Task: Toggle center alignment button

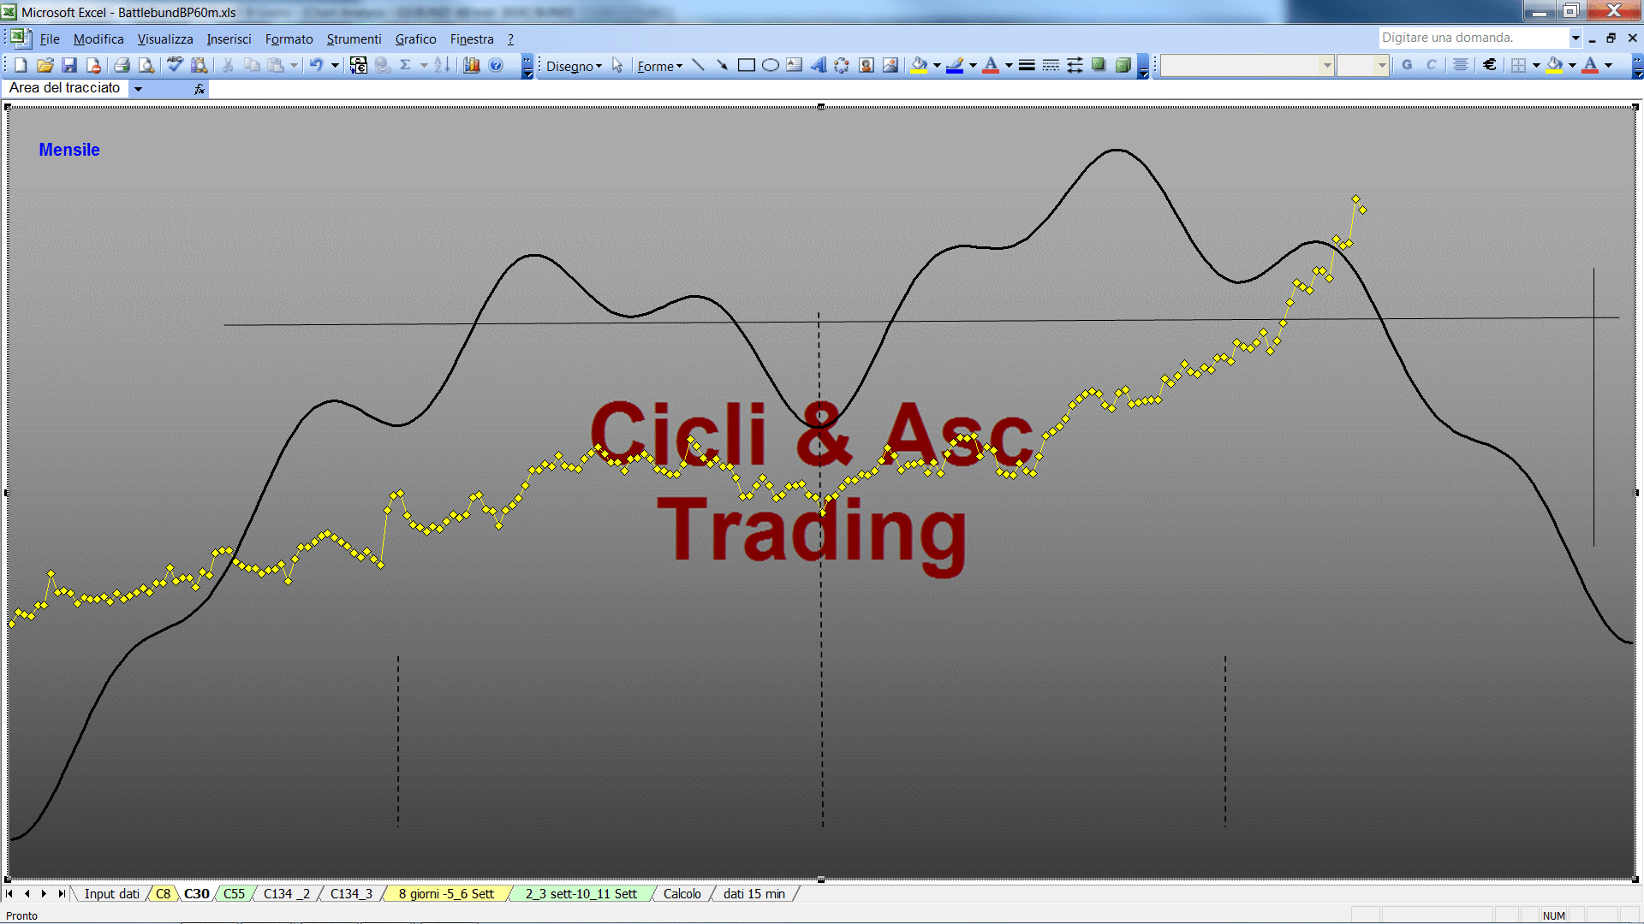Action: click(x=1461, y=65)
